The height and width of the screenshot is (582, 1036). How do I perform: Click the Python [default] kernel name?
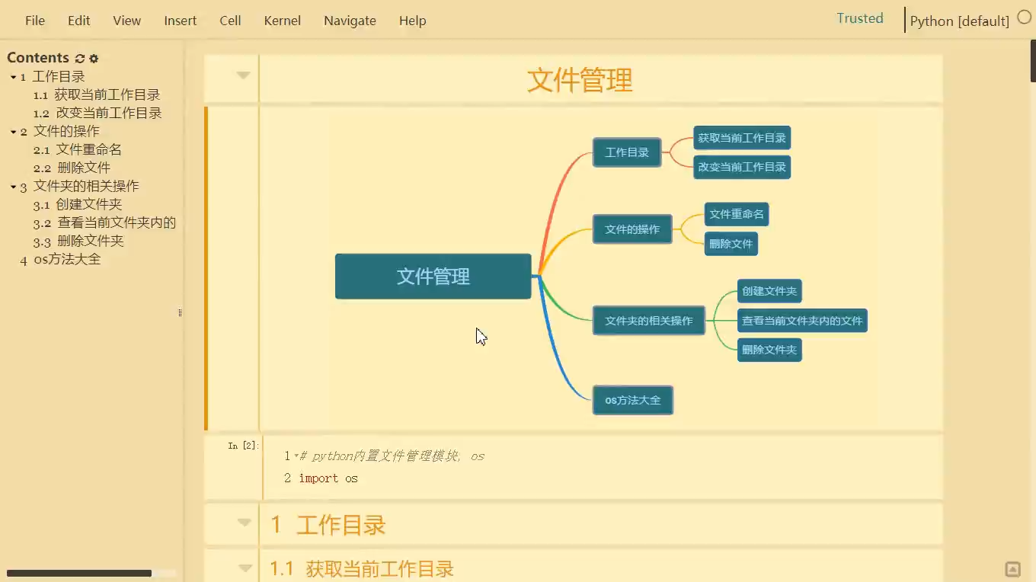pos(960,21)
